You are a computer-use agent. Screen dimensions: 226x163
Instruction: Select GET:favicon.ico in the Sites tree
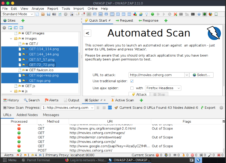[x=41, y=70]
